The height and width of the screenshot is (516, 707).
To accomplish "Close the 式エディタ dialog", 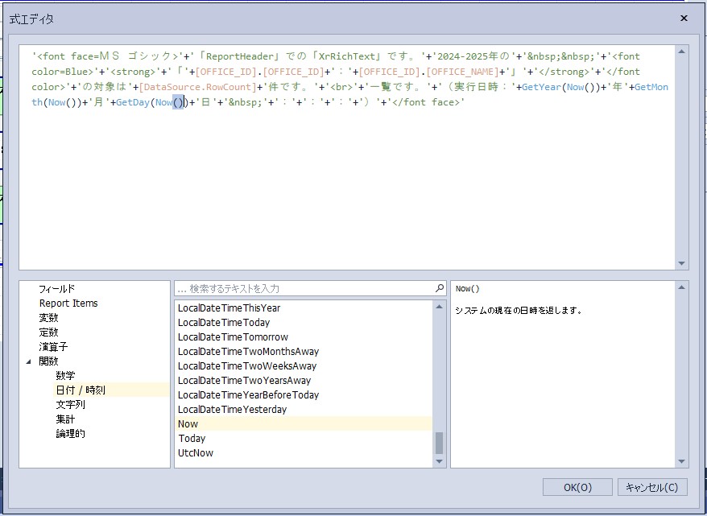I will (684, 18).
